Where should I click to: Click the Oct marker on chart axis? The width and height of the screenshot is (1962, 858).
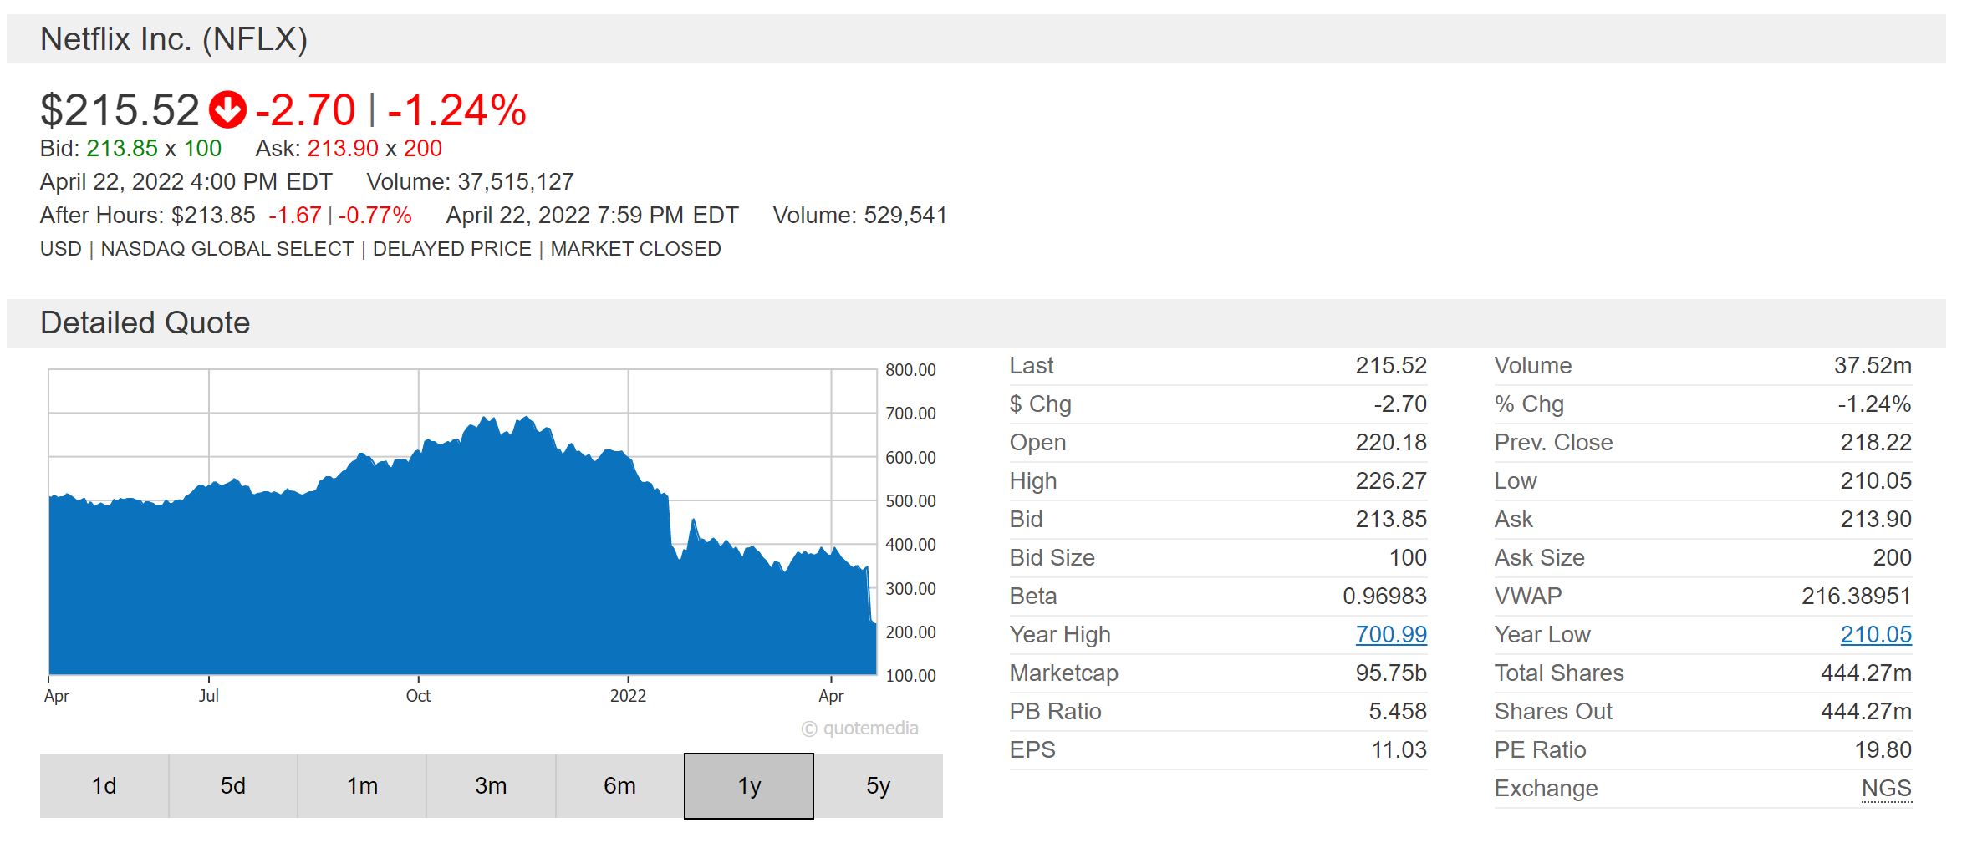coord(418,695)
